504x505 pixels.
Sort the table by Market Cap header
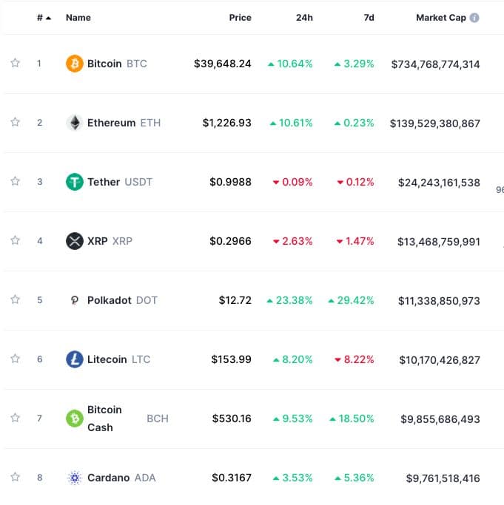pos(441,18)
